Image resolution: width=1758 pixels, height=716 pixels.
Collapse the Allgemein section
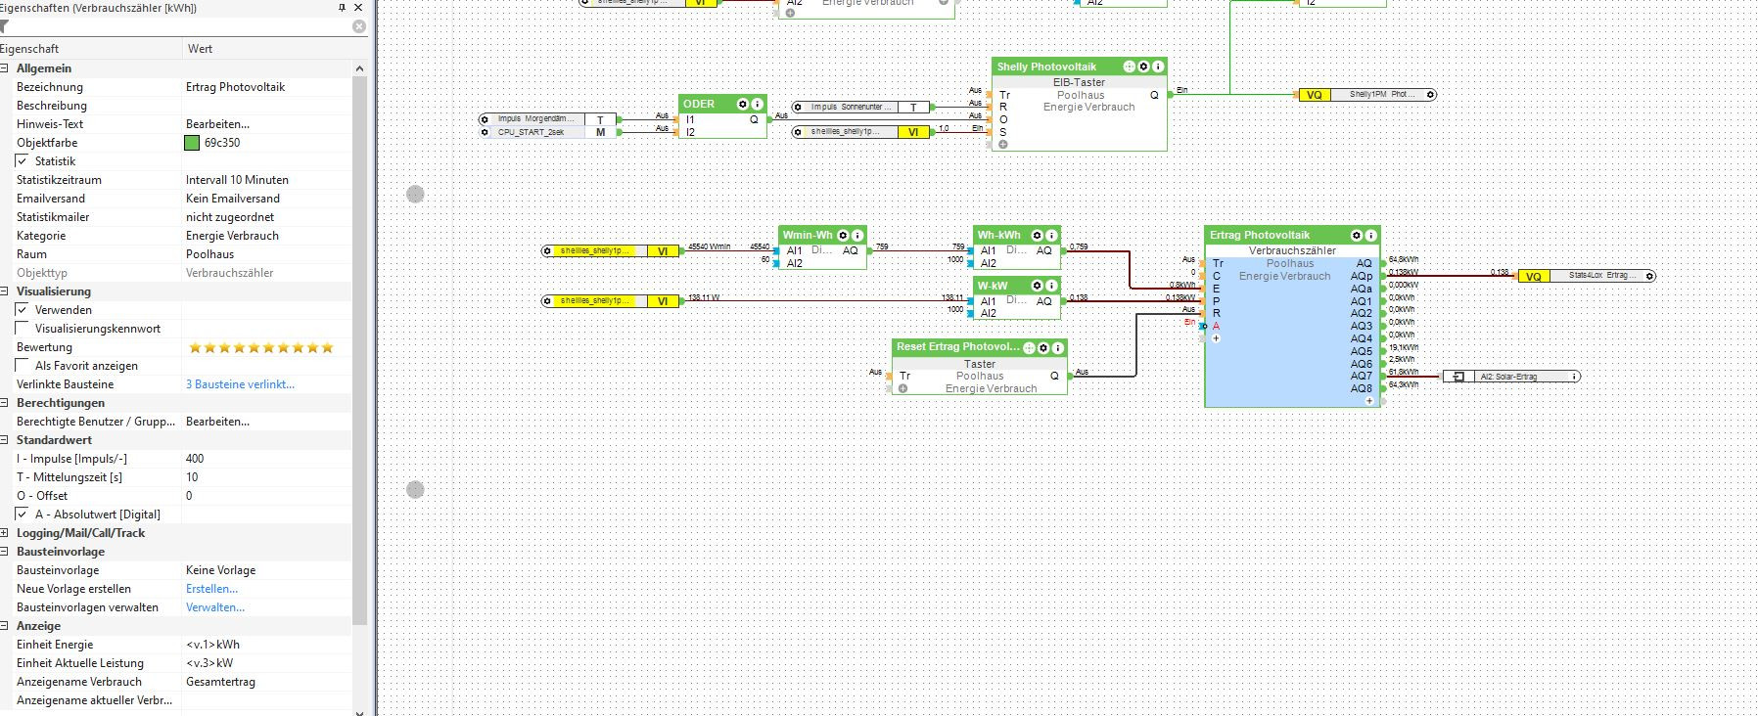tap(5, 68)
